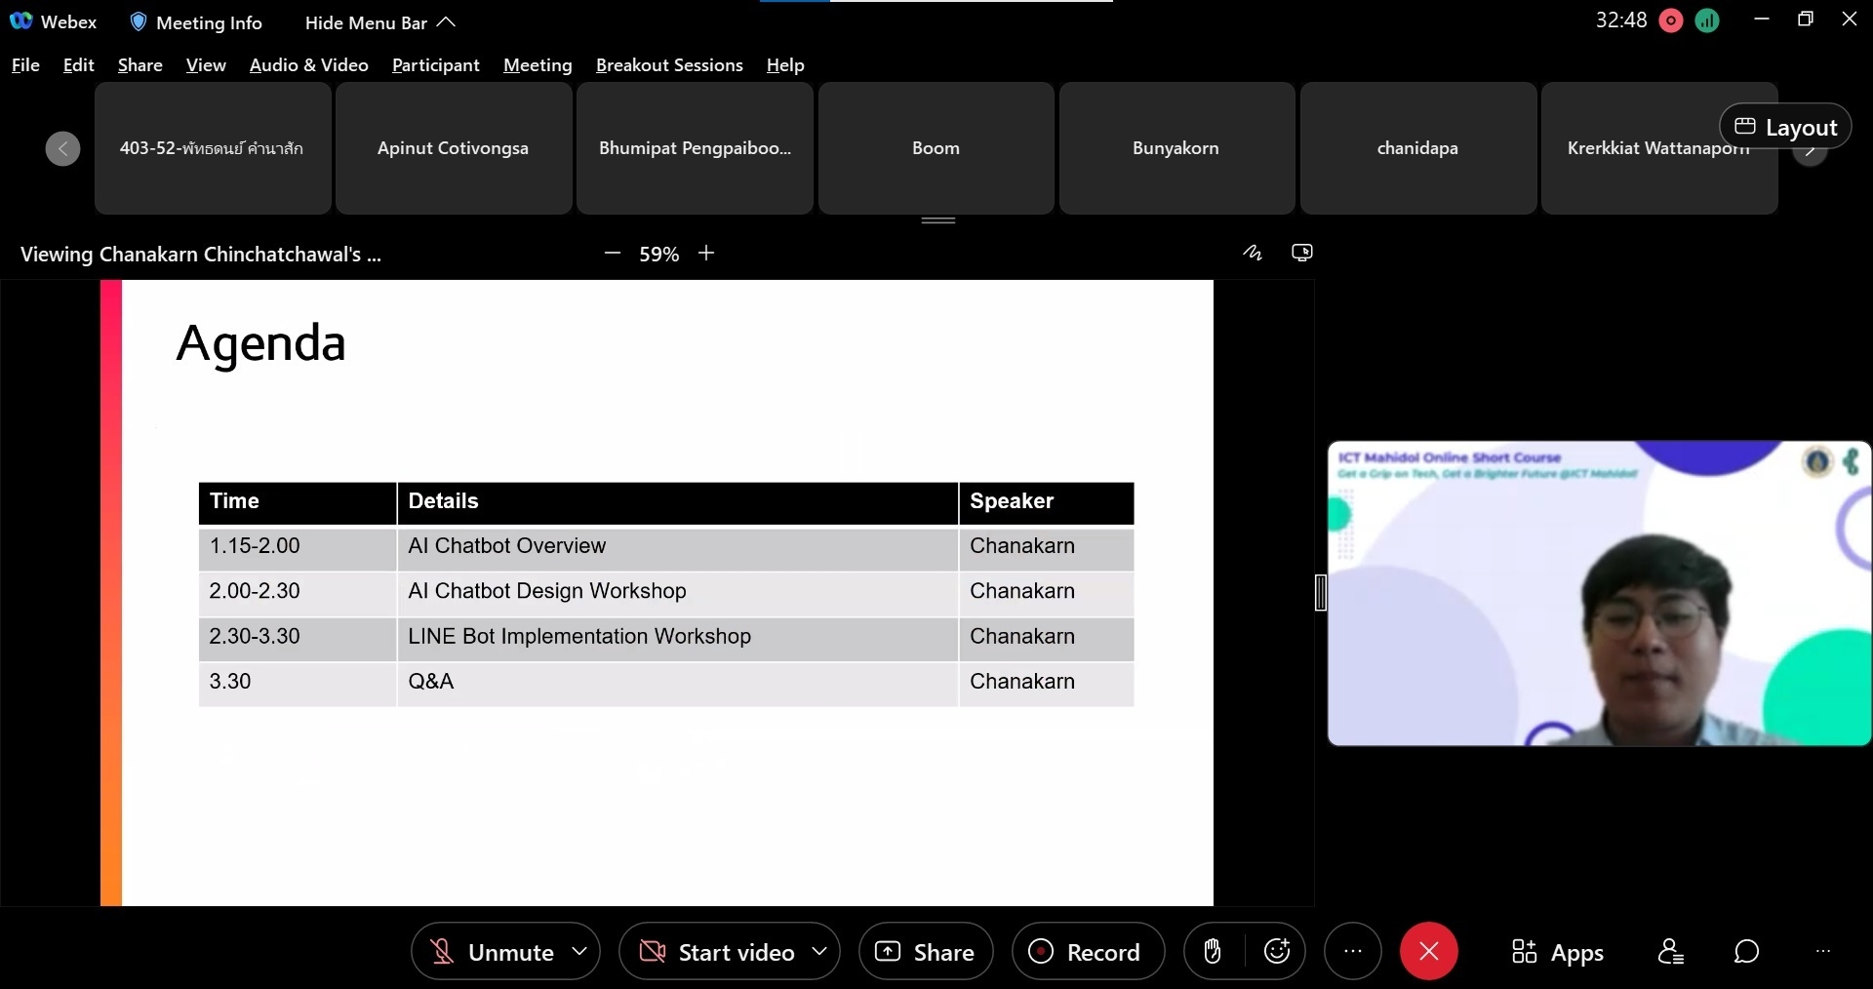This screenshot has height=989, width=1873.
Task: Click the red leave meeting button
Action: [x=1428, y=951]
